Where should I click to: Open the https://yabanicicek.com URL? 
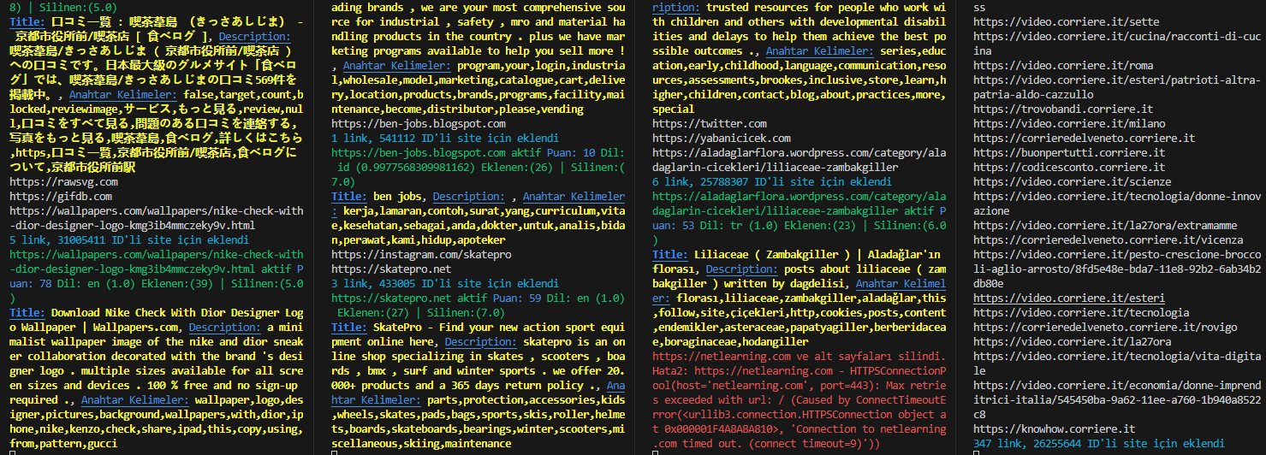710,138
